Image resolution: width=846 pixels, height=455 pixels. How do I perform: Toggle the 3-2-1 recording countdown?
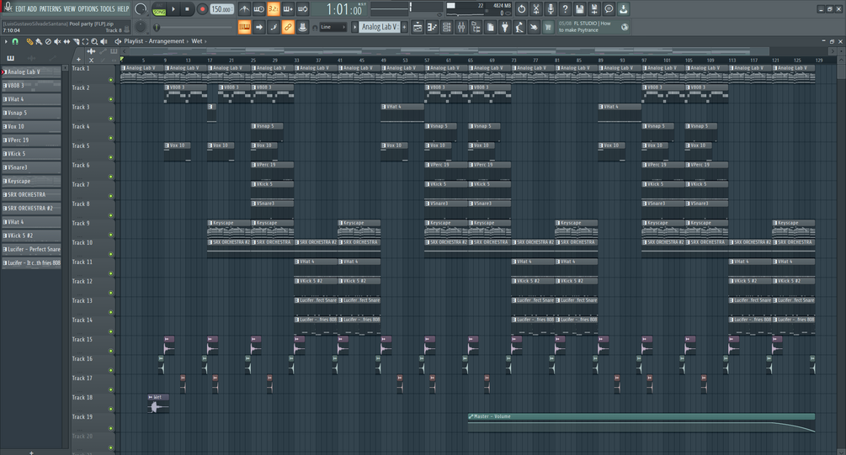coord(274,9)
